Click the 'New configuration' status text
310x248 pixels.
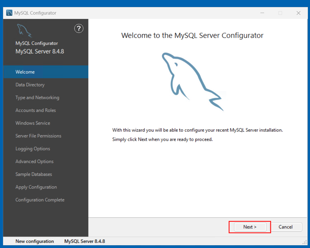coord(35,241)
